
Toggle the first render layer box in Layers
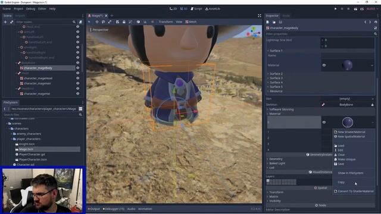[x=268, y=181]
